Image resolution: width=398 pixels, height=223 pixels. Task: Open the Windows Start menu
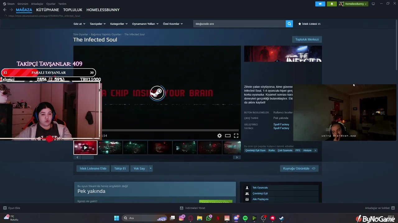pyautogui.click(x=116, y=218)
